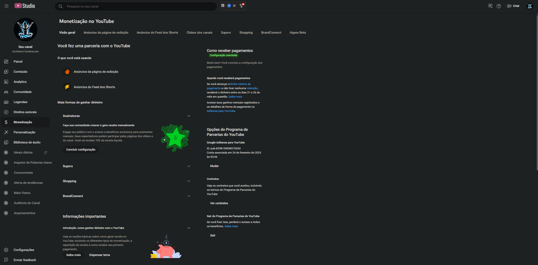Click the orange watch page ads icon

point(67,72)
